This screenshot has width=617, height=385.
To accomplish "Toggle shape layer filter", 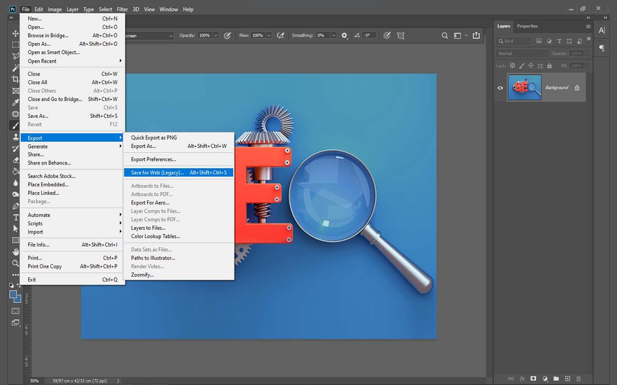I will (569, 41).
